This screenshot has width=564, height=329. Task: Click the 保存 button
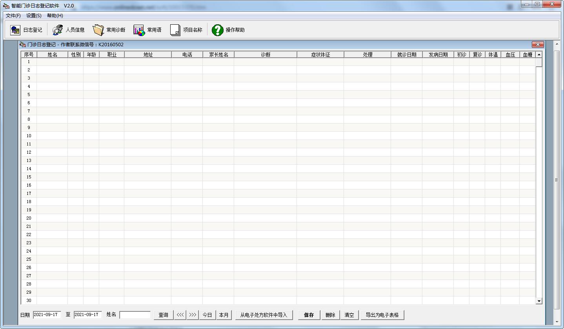click(x=309, y=315)
